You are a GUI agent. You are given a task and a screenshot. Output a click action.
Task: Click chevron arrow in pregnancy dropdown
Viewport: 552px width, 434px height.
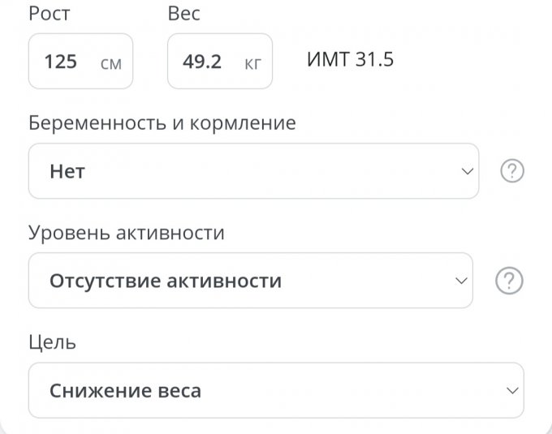[466, 171]
